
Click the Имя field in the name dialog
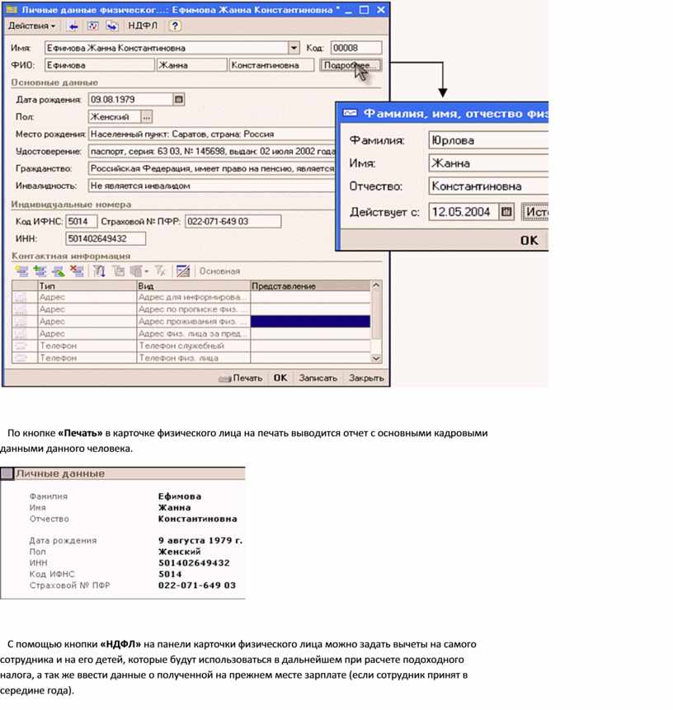point(488,163)
